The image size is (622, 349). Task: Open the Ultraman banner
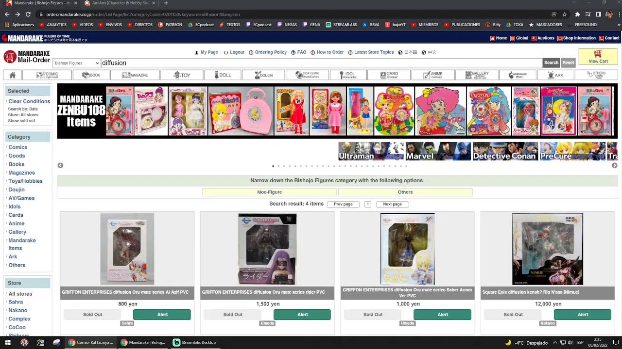(x=371, y=151)
